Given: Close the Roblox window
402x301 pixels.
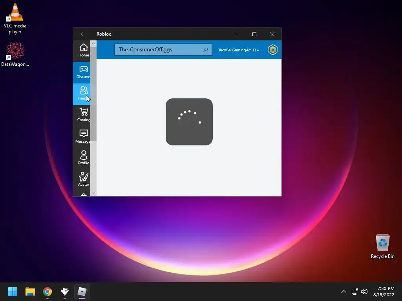Looking at the screenshot, I should point(272,34).
